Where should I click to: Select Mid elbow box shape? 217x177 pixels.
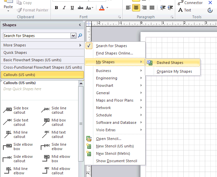point(56,158)
